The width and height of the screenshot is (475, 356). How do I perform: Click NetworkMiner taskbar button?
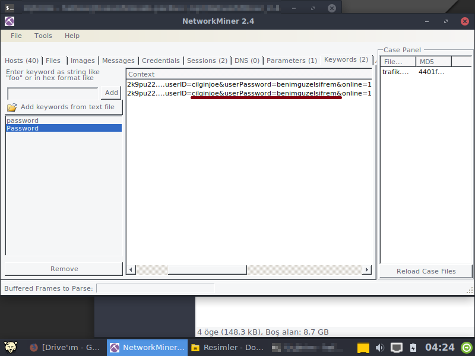click(147, 348)
